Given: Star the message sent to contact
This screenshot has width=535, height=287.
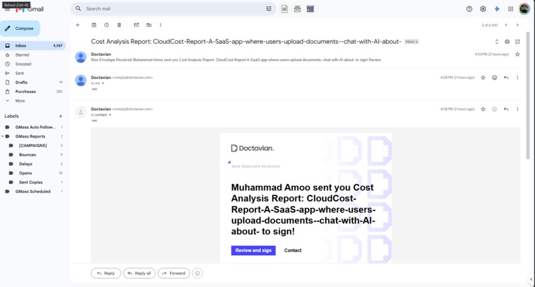Looking at the screenshot, I should [x=483, y=109].
